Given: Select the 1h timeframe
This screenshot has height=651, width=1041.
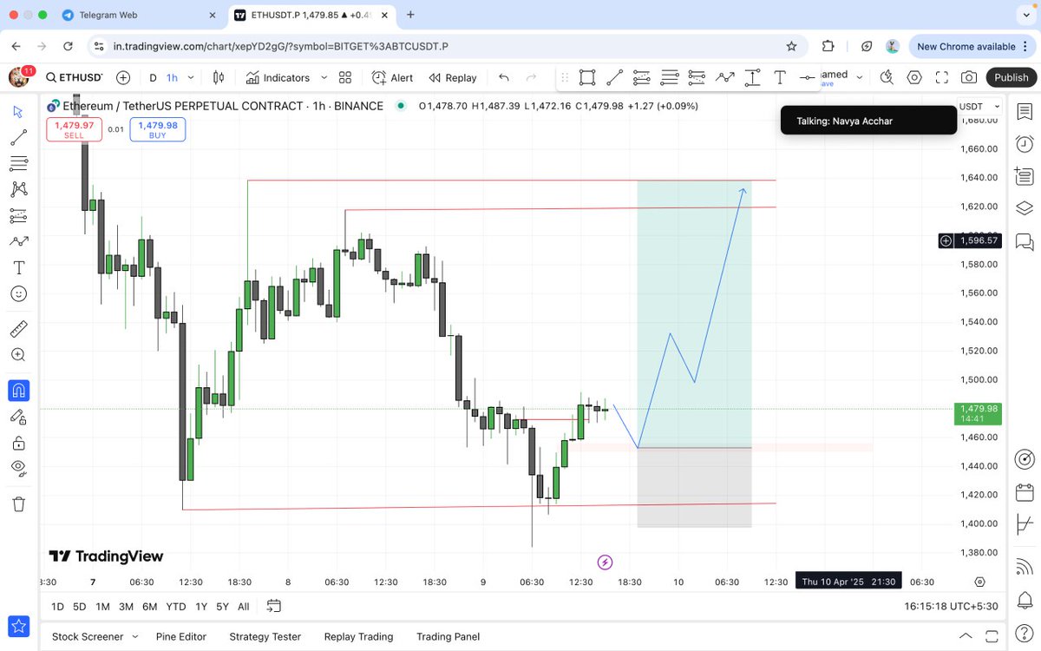Looking at the screenshot, I should pyautogui.click(x=172, y=77).
